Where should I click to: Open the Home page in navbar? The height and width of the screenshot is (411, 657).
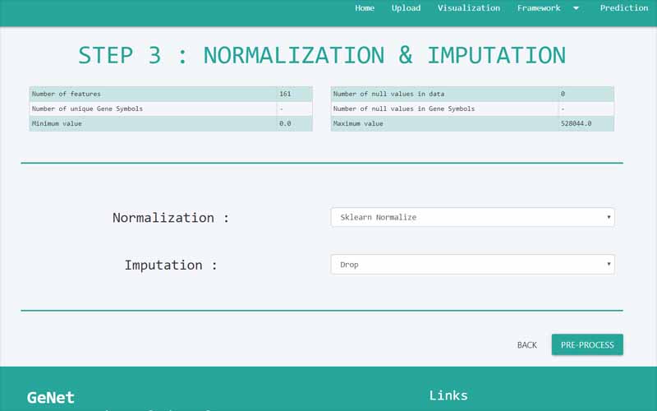point(365,8)
